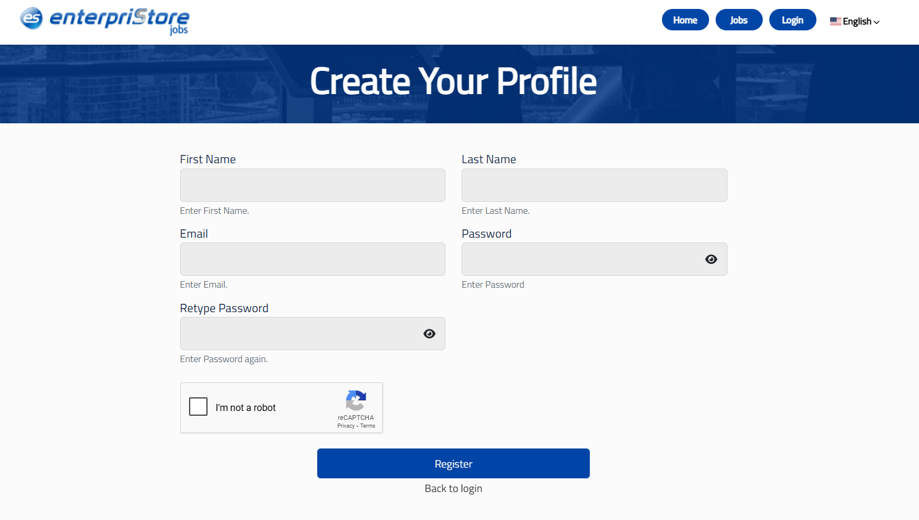919x520 pixels.
Task: Open the reCAPTCHA Privacy link
Action: [346, 426]
